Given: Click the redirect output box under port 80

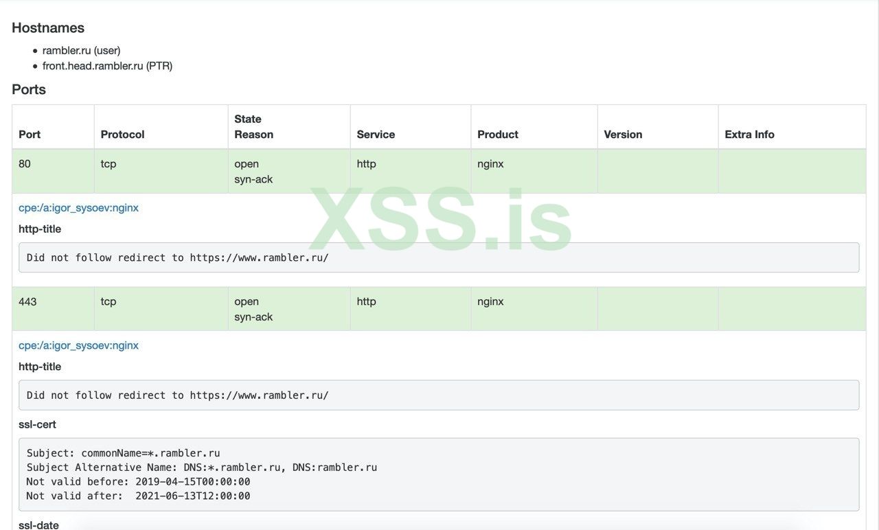Looking at the screenshot, I should [439, 257].
